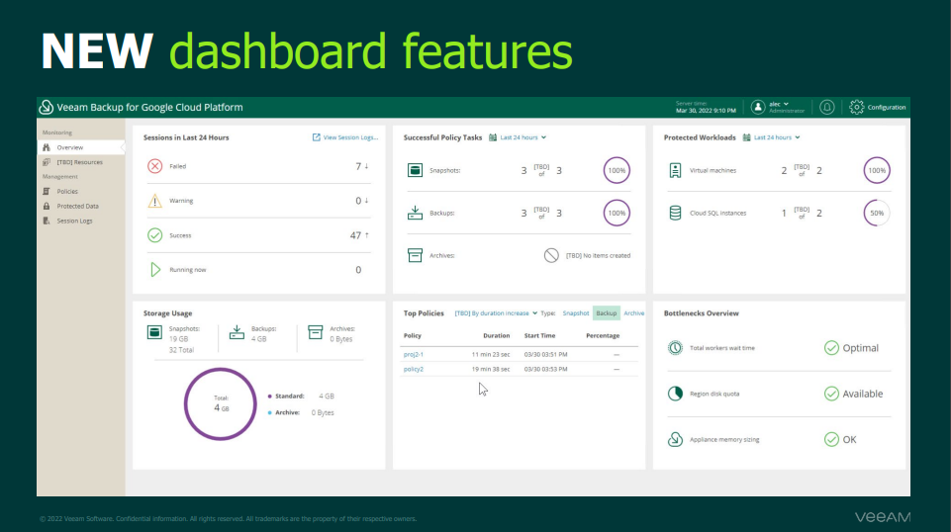The width and height of the screenshot is (951, 532).
Task: Open the alec user dropdown arrow
Action: pyautogui.click(x=786, y=104)
